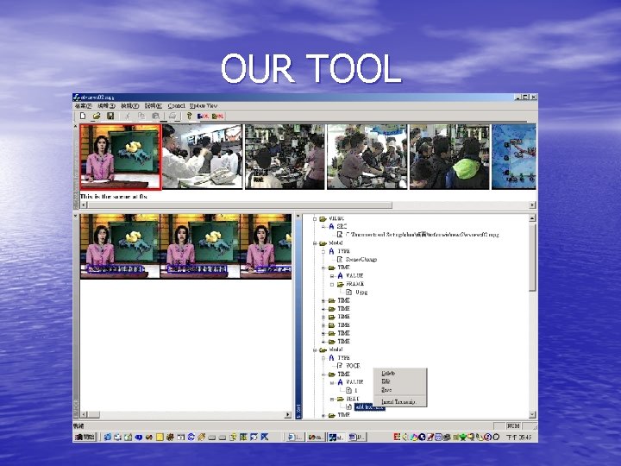Create a new file with the blank-page icon
Screen dimensions: 621x466
(x=83, y=116)
